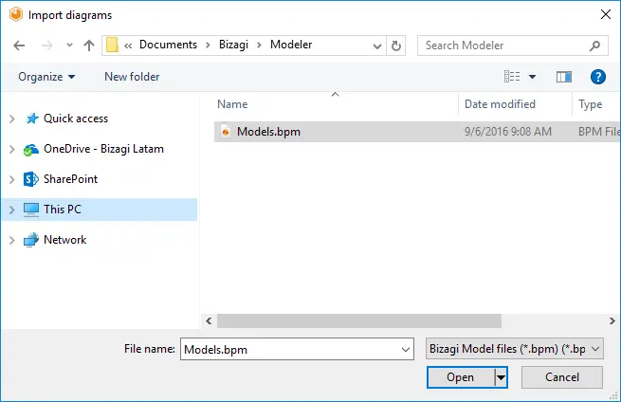Sort by Date modified column

pyautogui.click(x=500, y=104)
